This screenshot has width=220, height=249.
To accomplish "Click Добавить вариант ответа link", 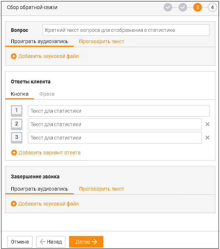I will click(49, 153).
